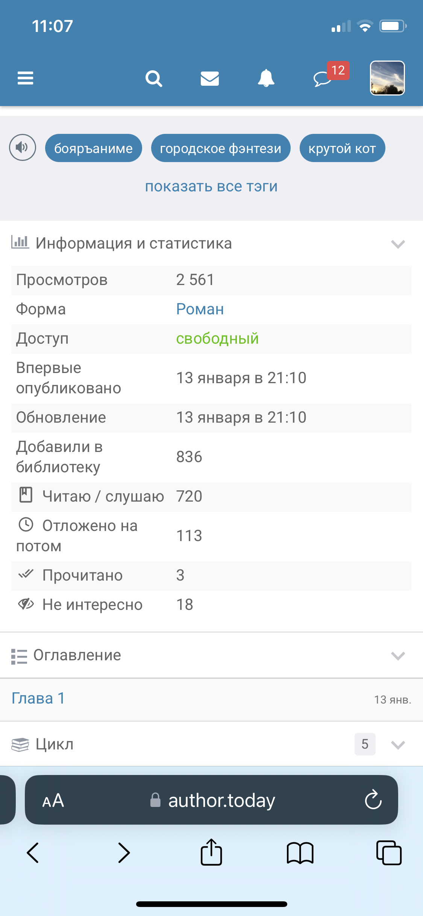Collapse Информация и статистика section
This screenshot has height=916, width=423.
click(x=397, y=244)
